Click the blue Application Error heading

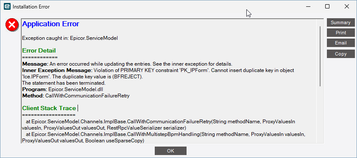pyautogui.click(x=50, y=24)
